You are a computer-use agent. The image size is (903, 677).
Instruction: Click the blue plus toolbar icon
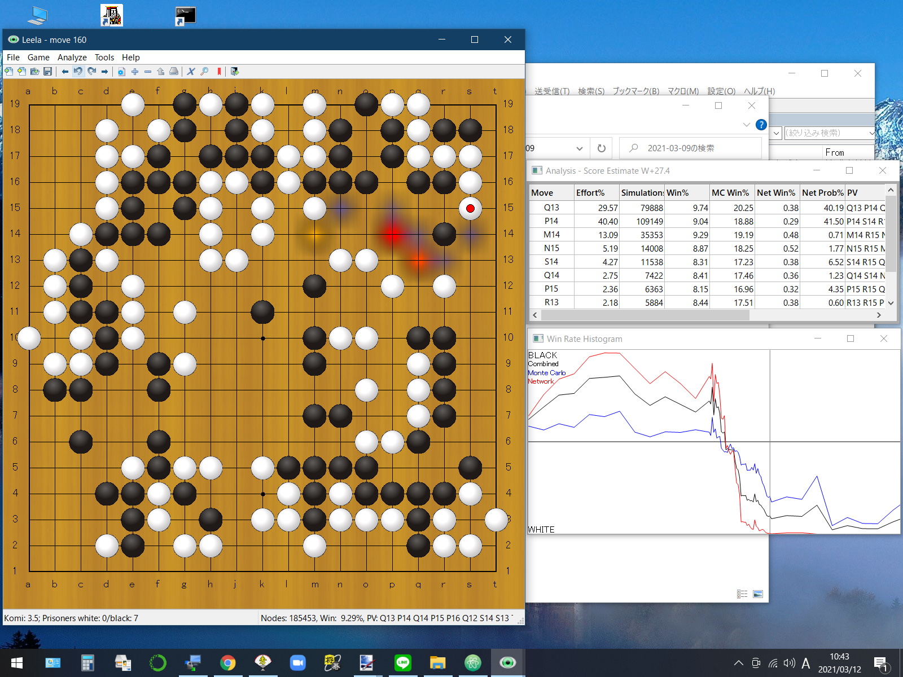click(x=135, y=72)
